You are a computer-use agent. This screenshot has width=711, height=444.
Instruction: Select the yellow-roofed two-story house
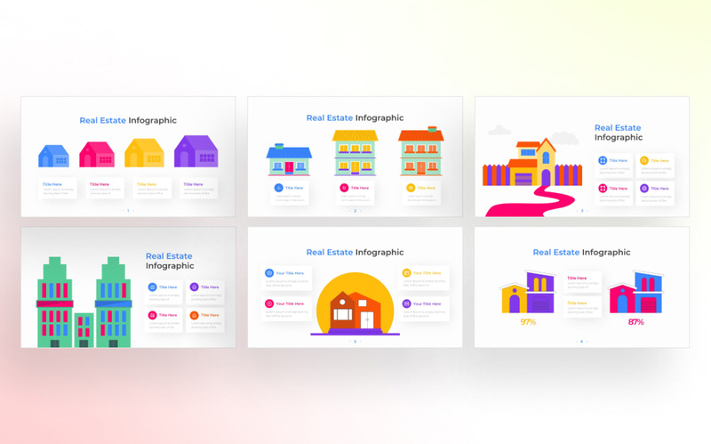[x=355, y=153]
